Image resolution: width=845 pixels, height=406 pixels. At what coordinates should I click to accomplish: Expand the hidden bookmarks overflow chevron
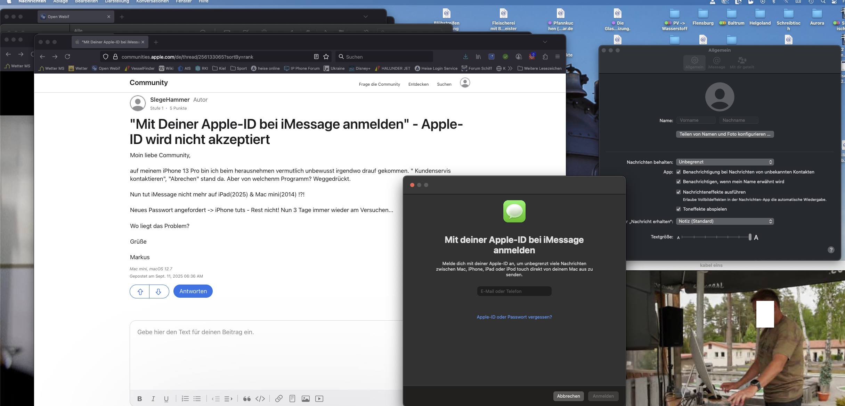pyautogui.click(x=510, y=68)
